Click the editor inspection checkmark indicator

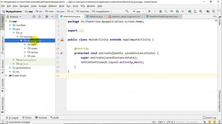216,21
